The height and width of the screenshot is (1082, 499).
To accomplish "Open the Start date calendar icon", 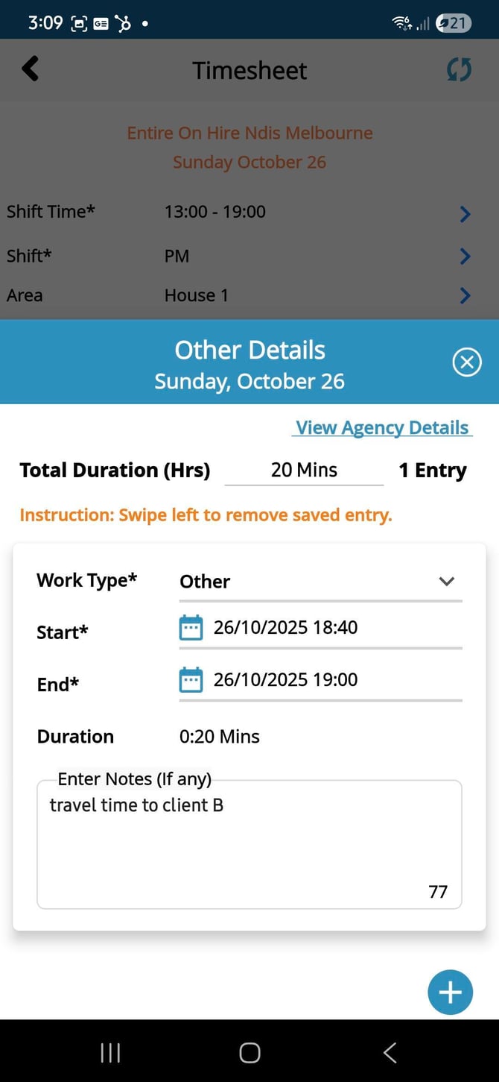I will coord(191,628).
